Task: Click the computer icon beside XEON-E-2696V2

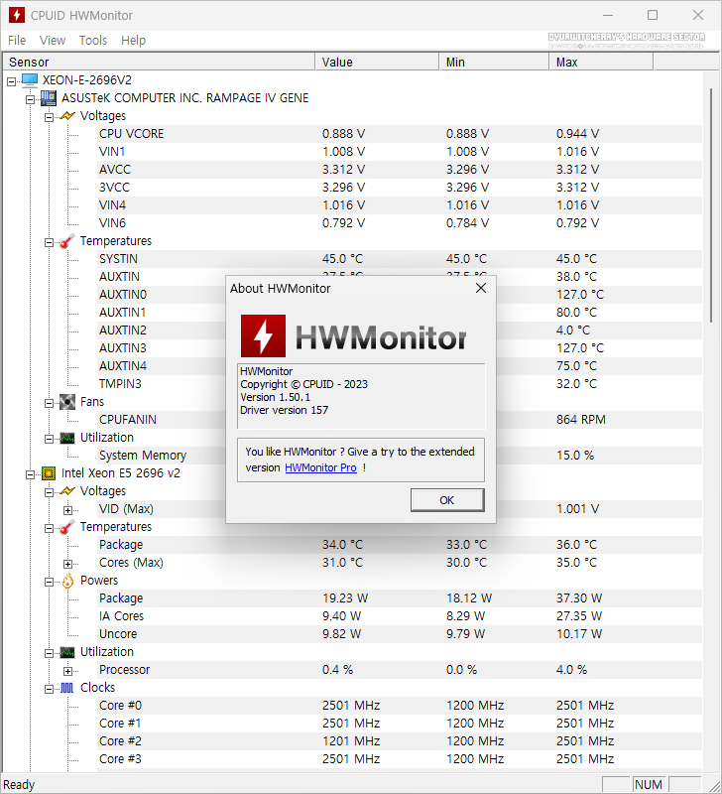Action: click(x=30, y=80)
